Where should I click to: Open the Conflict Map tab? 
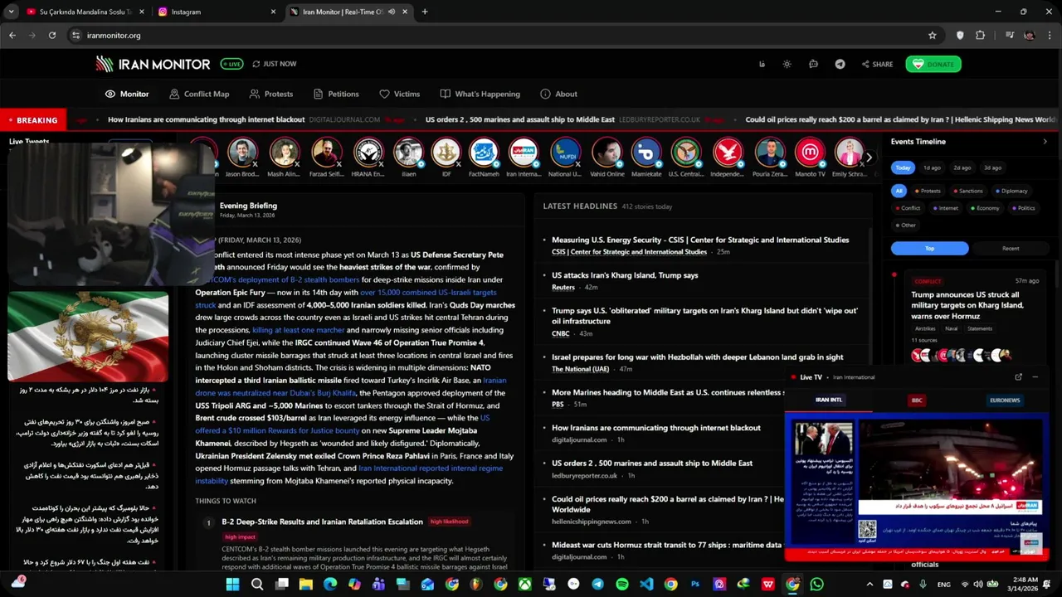tap(199, 94)
